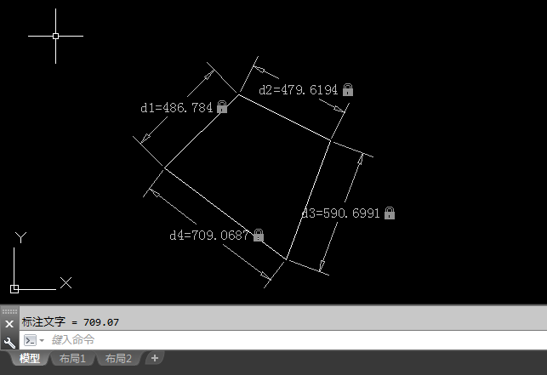This screenshot has height=375, width=547.
Task: Select dimension text d3=590.6991
Action: tap(340, 213)
